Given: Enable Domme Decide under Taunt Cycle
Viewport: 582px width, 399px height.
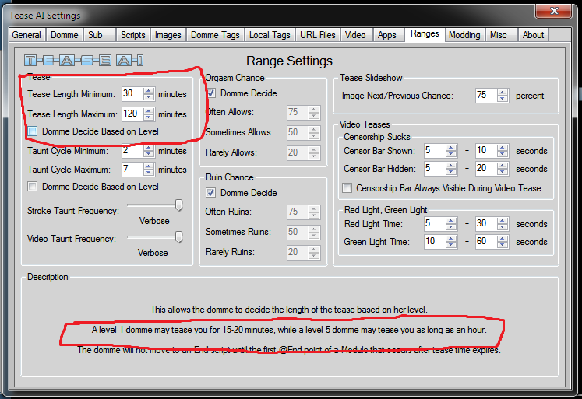Looking at the screenshot, I should click(x=33, y=187).
